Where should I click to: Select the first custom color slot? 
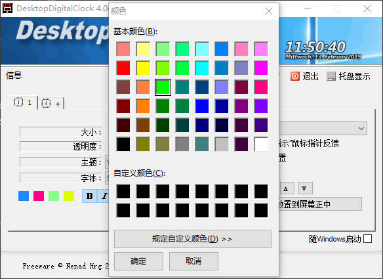pyautogui.click(x=123, y=191)
